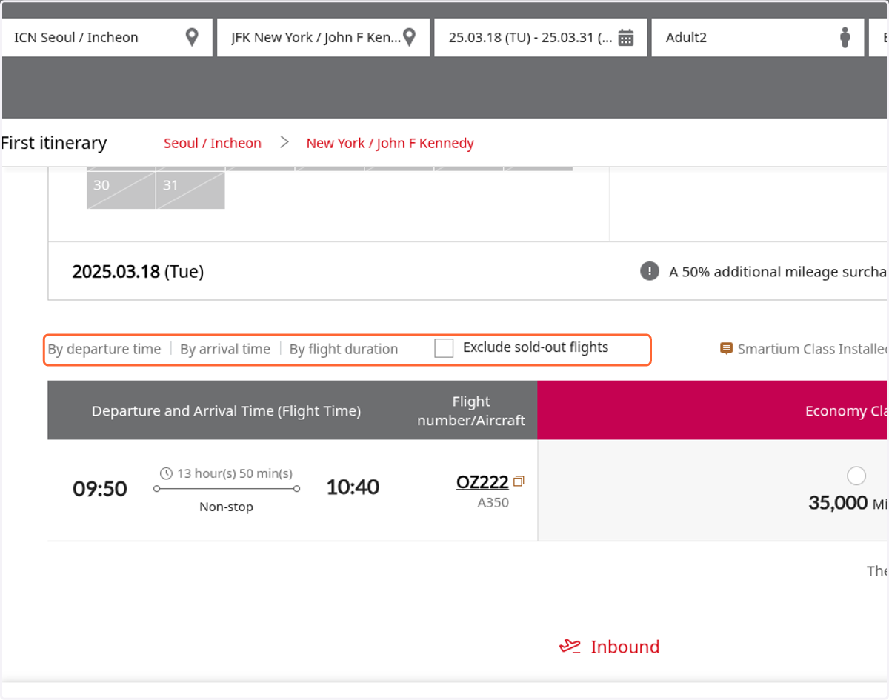Click the 2025.03.18 (Tue) date heading

138,271
